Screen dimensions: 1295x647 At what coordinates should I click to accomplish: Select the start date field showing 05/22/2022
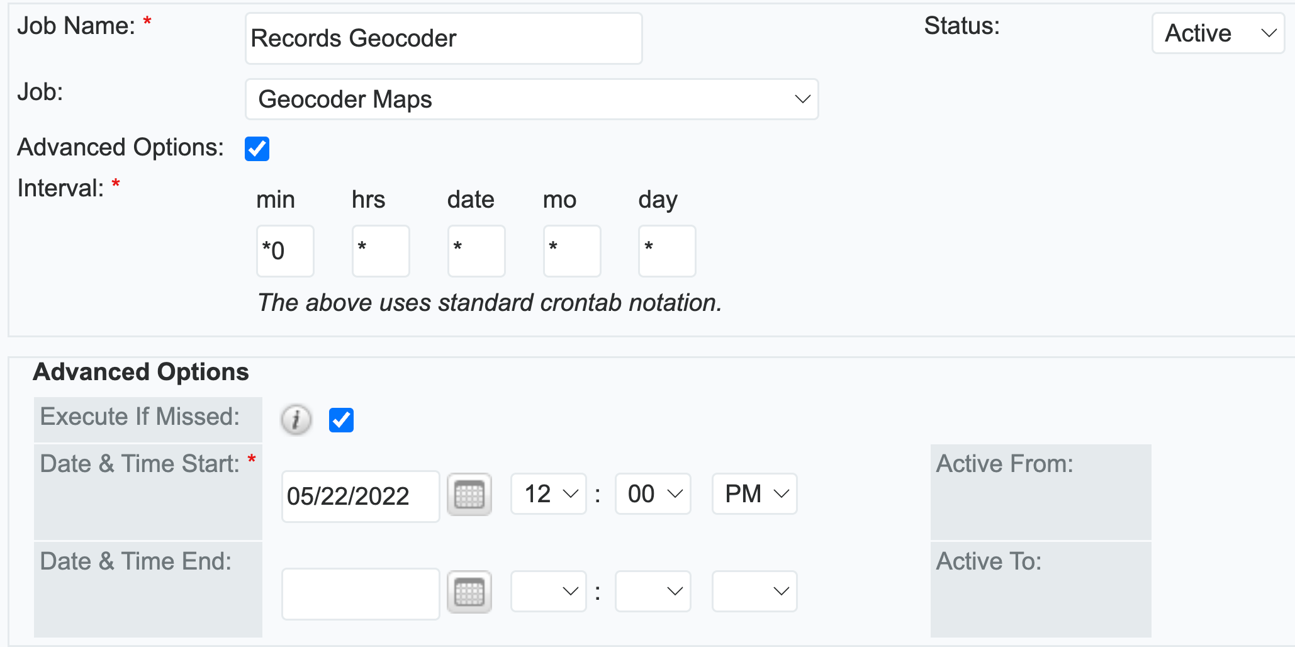[x=359, y=495]
